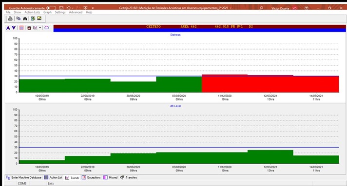Image resolution: width=347 pixels, height=186 pixels.
Task: Click green dB Level bar at 10/05/2019
Action: tap(42, 162)
